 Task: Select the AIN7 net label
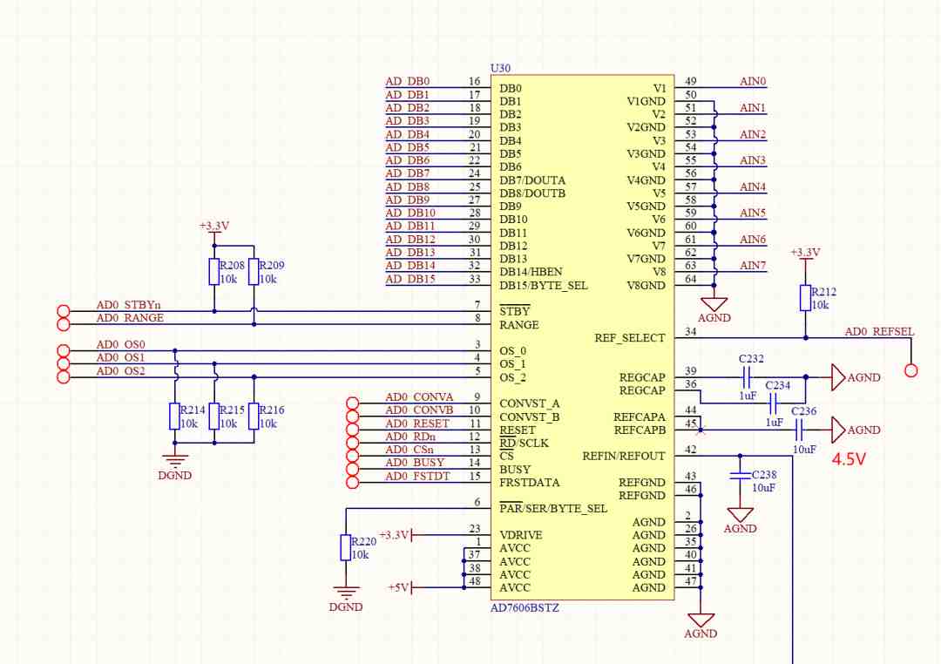[x=753, y=266]
